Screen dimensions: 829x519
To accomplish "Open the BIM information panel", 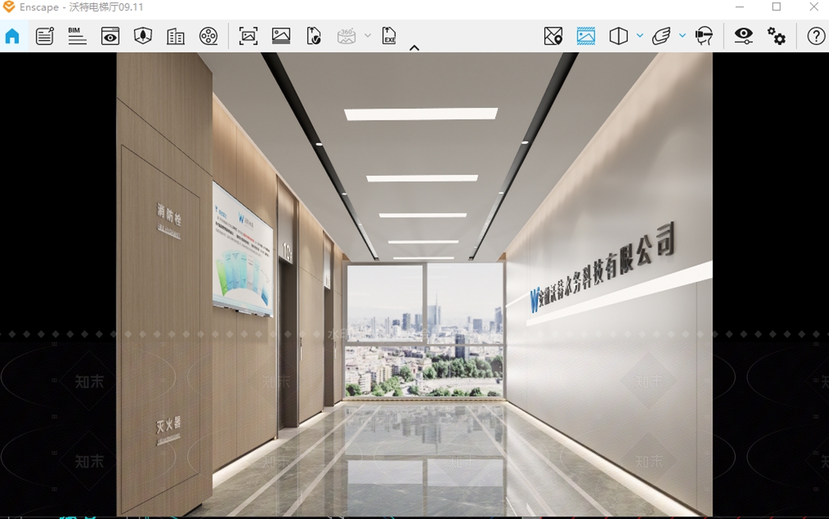I will click(77, 36).
